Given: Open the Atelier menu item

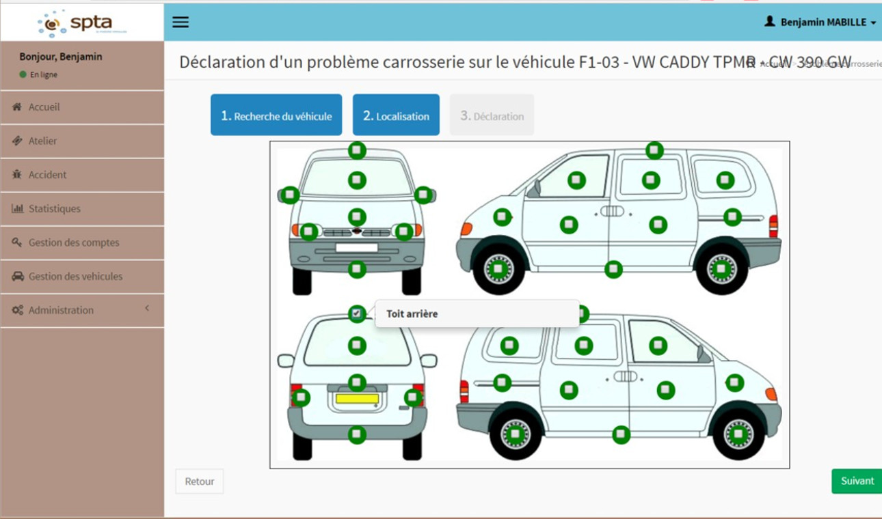Looking at the screenshot, I should 82,141.
